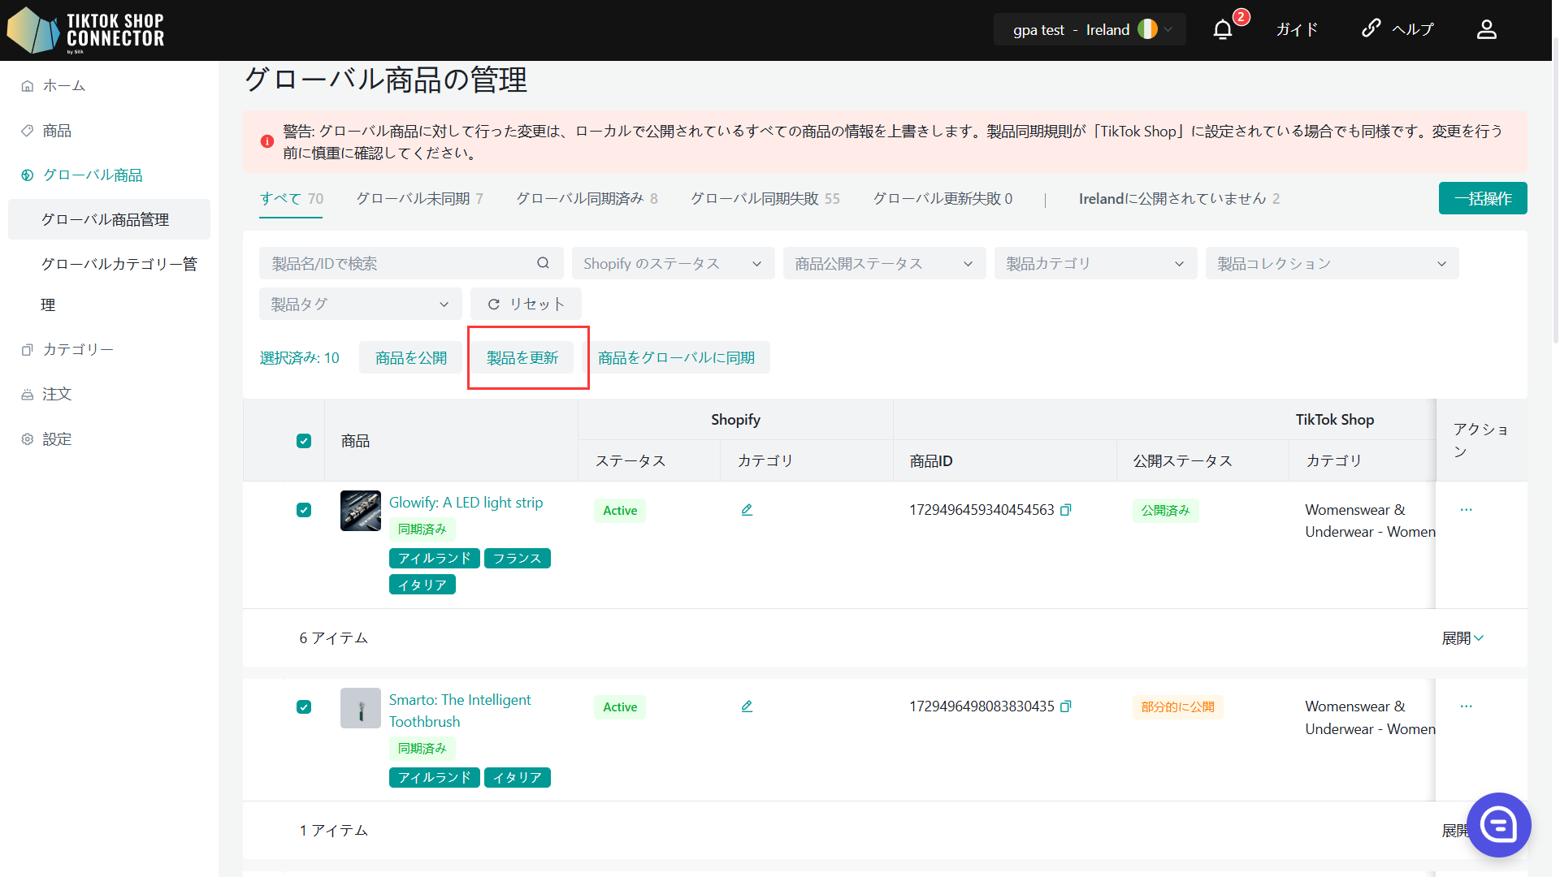Click the 選択済み: 10 label
The height and width of the screenshot is (877, 1560).
click(300, 358)
